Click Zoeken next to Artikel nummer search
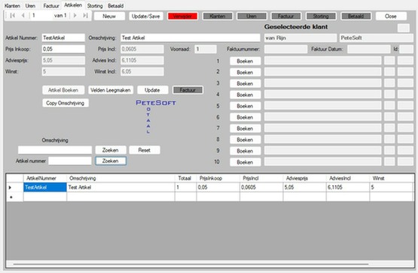This screenshot has width=418, height=273. (111, 161)
